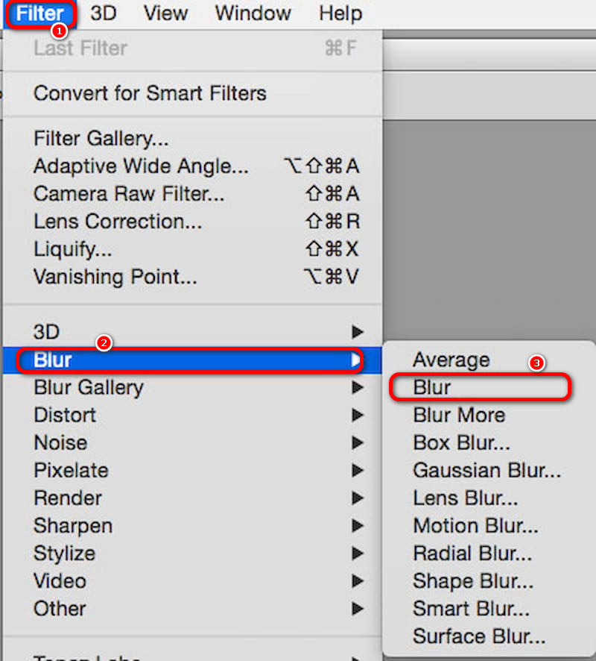596x661 pixels.
Task: Expand the Noise submenu
Action: 60,442
